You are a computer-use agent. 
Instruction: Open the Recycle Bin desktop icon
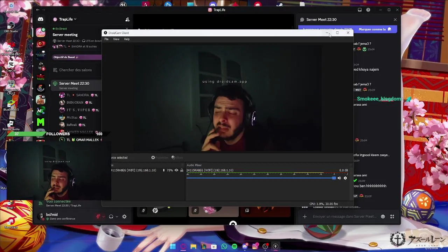point(11,7)
